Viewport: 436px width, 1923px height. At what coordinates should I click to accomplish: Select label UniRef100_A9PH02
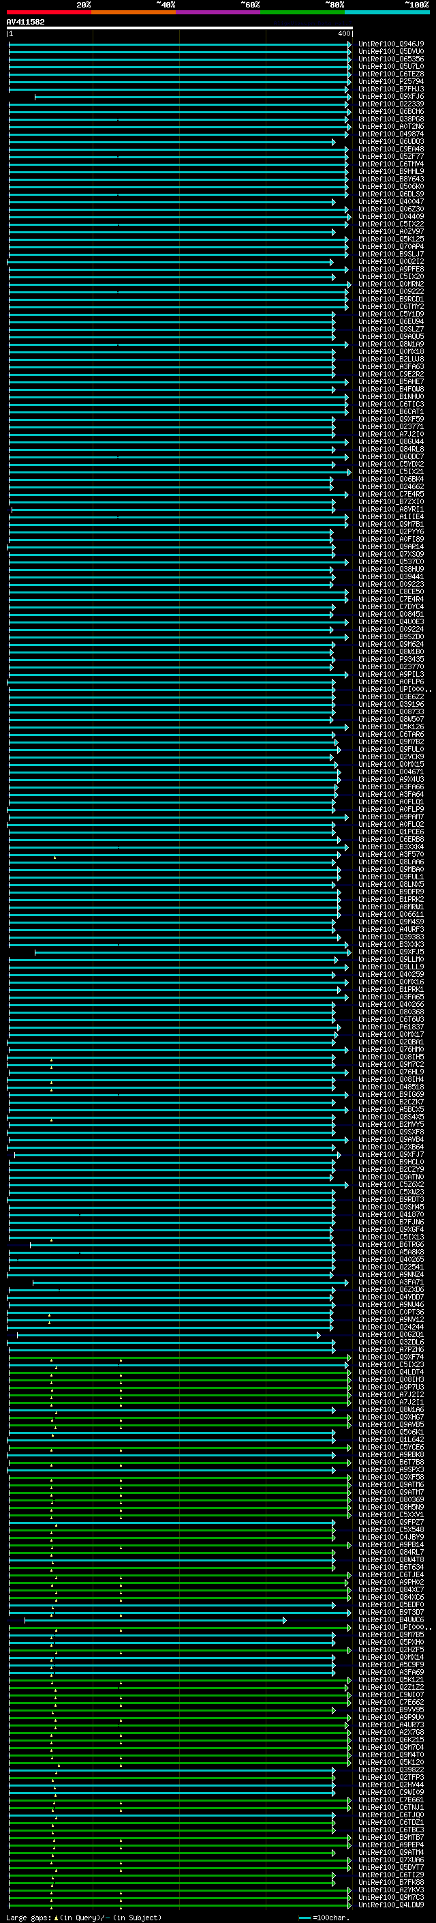pos(391,1582)
